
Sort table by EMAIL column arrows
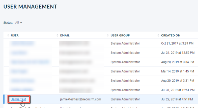(x=57, y=35)
